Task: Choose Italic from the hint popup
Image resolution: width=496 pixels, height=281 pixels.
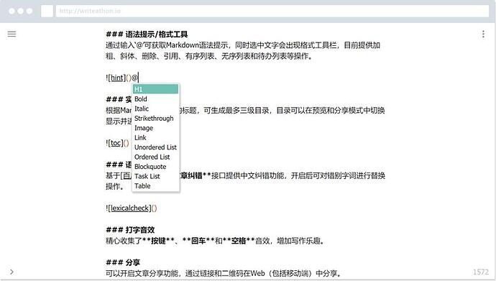Action: (156, 109)
